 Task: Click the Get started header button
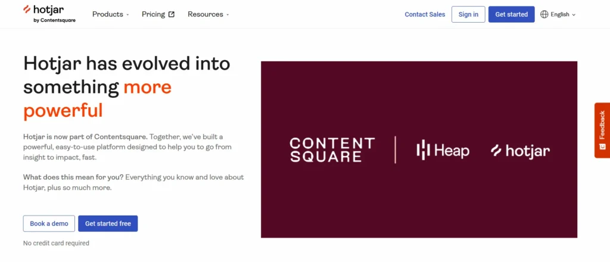click(512, 14)
